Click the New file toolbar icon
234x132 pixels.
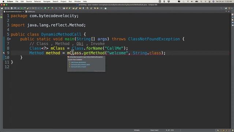point(2,8)
